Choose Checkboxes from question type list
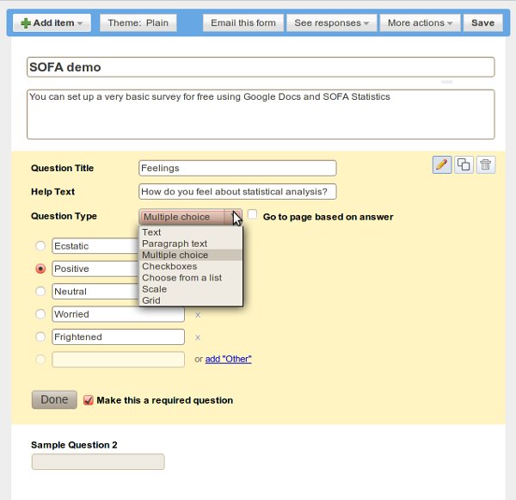Viewport: 516px width, 500px height. pos(169,267)
